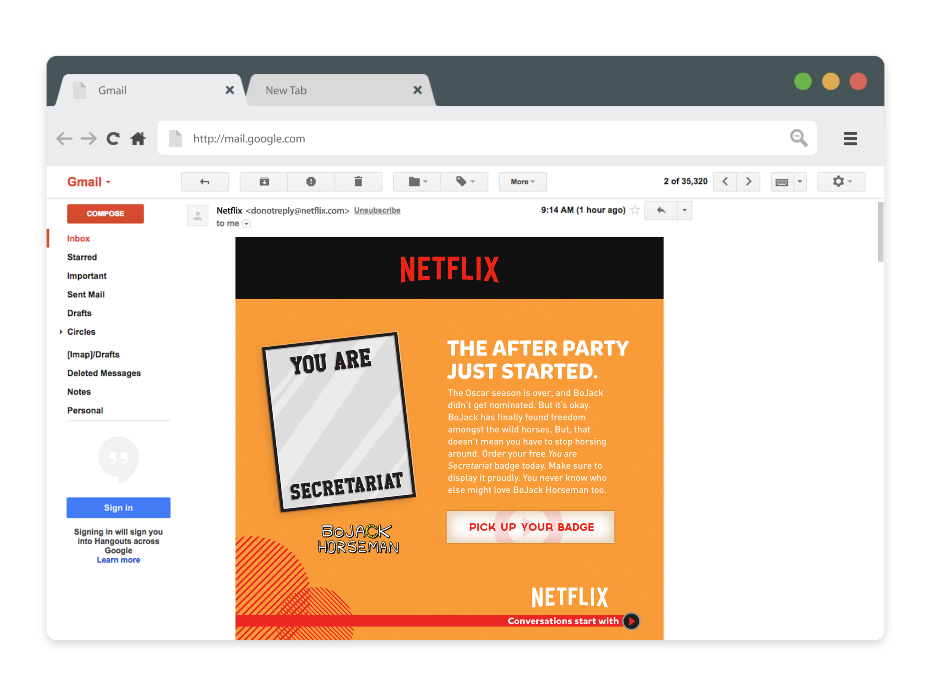This screenshot has width=931, height=698.
Task: Open the Drafts folder
Action: point(79,313)
